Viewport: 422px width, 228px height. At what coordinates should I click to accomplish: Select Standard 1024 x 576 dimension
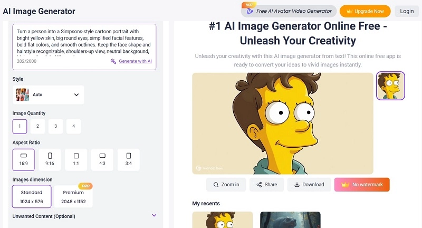tap(32, 196)
